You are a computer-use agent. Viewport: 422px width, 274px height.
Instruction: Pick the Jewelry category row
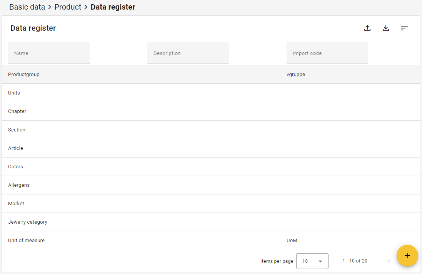point(28,222)
